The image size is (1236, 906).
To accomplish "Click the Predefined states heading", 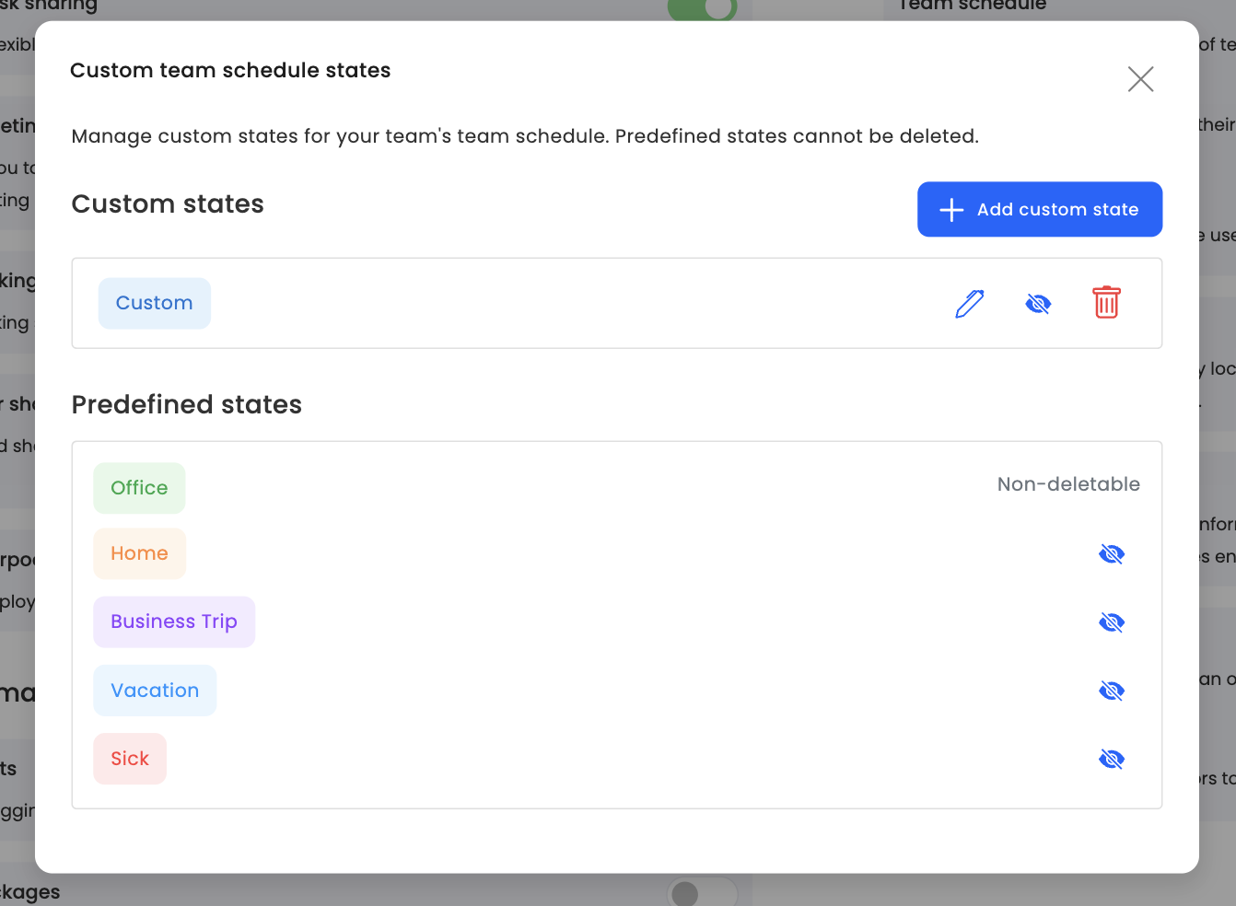I will pos(187,404).
